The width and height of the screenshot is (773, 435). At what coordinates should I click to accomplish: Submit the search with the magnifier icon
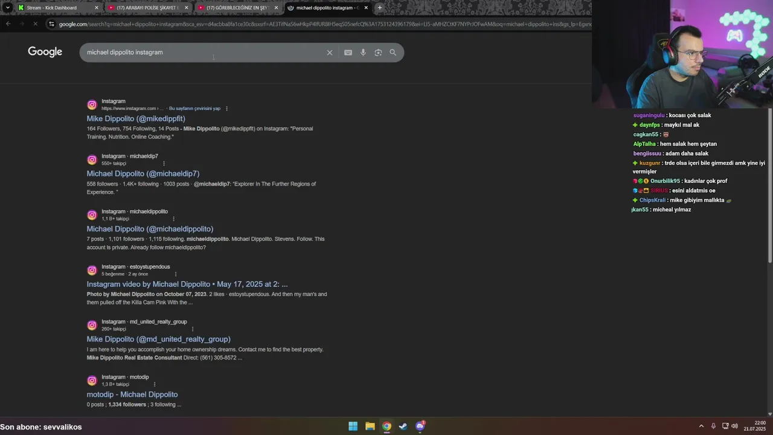393,53
